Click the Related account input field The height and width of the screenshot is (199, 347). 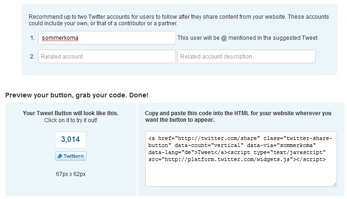(x=107, y=57)
